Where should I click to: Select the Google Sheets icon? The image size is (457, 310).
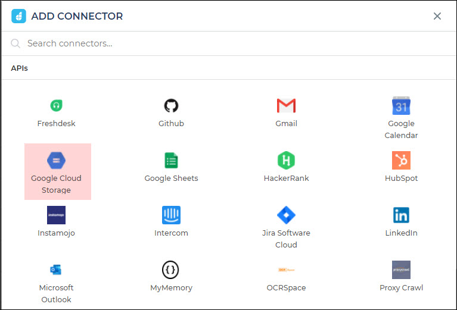pyautogui.click(x=171, y=161)
